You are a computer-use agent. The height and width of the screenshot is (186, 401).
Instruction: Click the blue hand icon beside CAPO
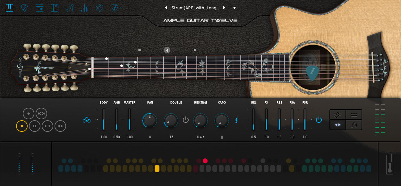237,120
